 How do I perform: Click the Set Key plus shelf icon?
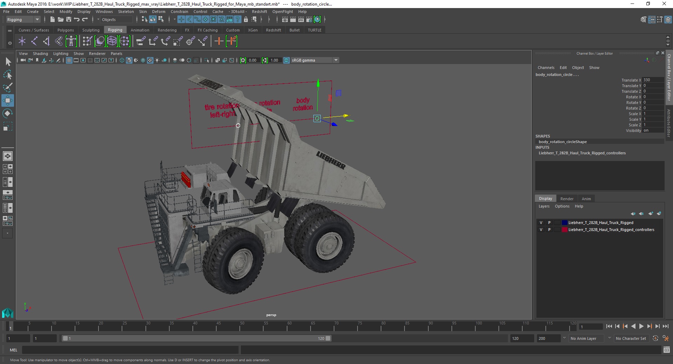pyautogui.click(x=219, y=41)
